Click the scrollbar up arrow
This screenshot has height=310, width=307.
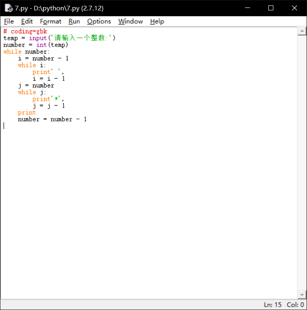click(x=302, y=31)
